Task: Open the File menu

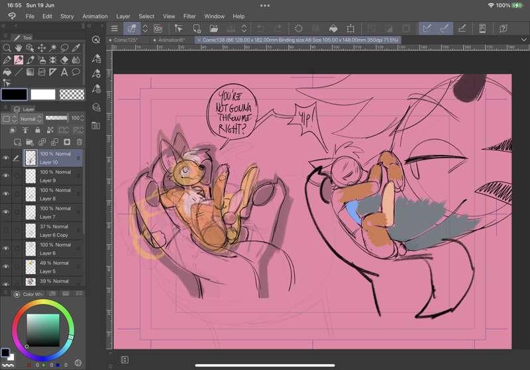Action: [x=30, y=16]
